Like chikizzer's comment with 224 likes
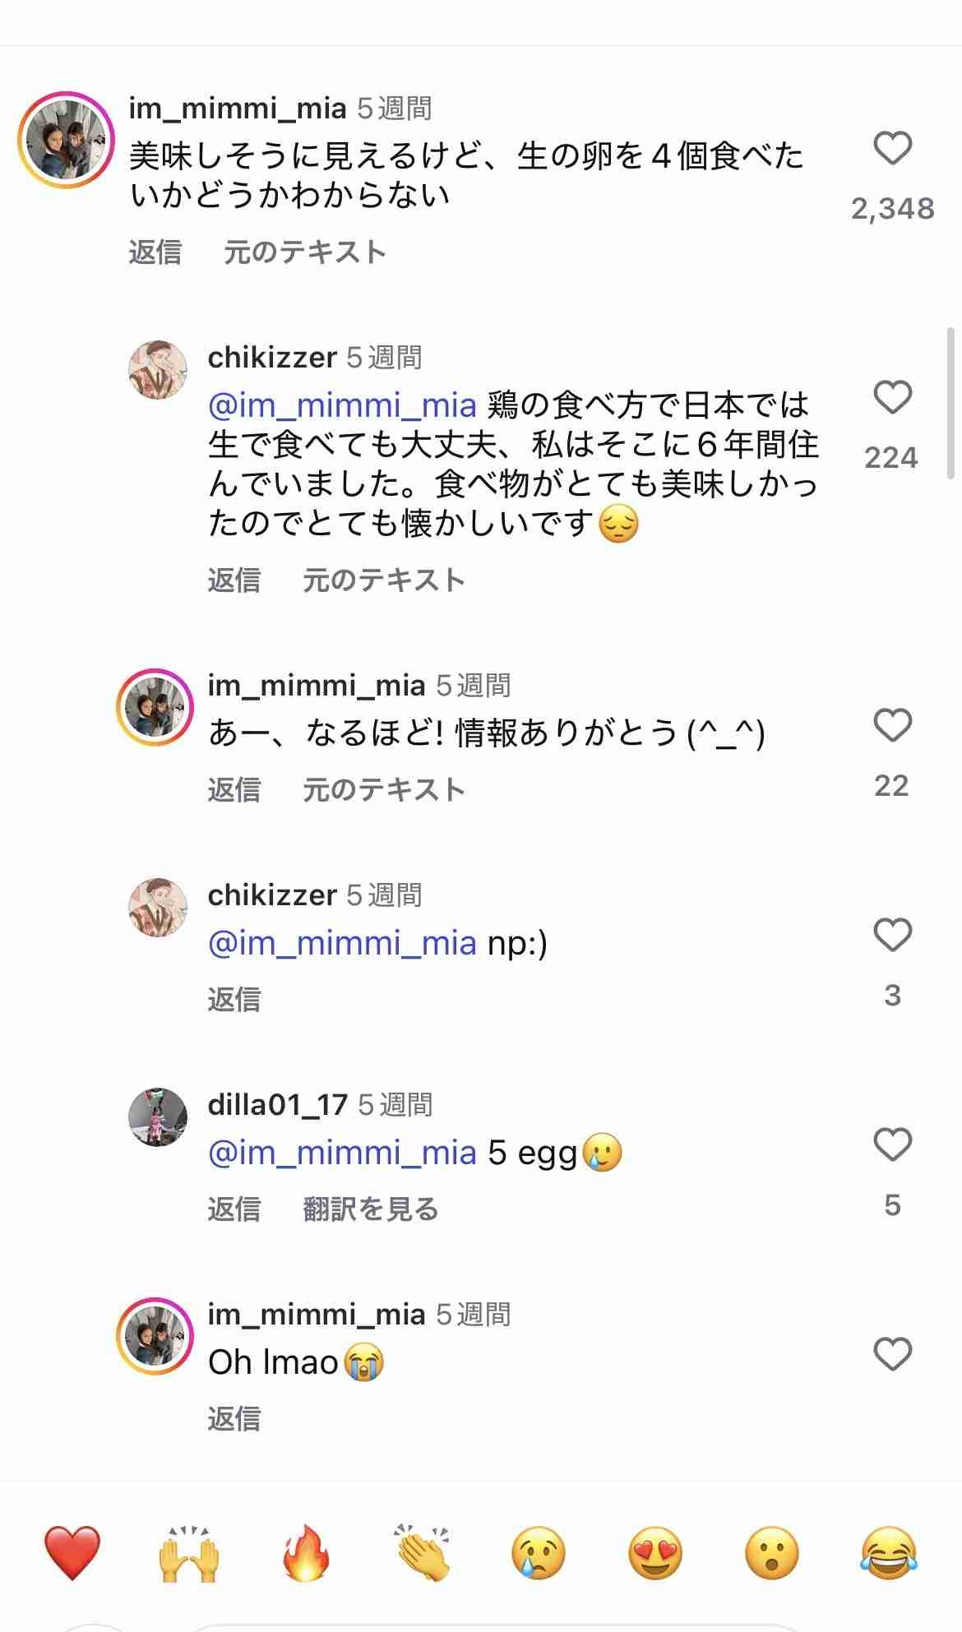 [x=892, y=398]
